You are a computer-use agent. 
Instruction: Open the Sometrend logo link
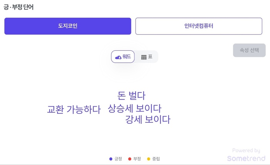[x=246, y=158]
